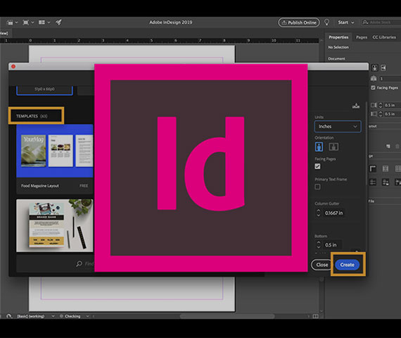Enable the Primary Text Frame checkbox

click(x=317, y=187)
